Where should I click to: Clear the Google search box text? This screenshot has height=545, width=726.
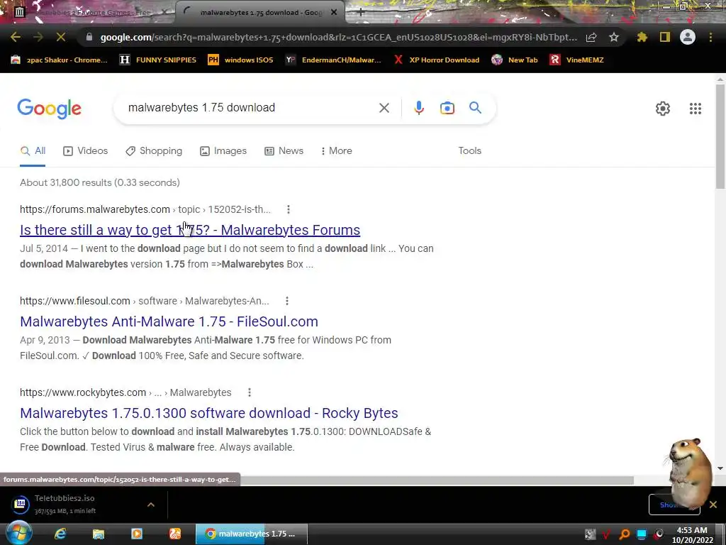[384, 108]
